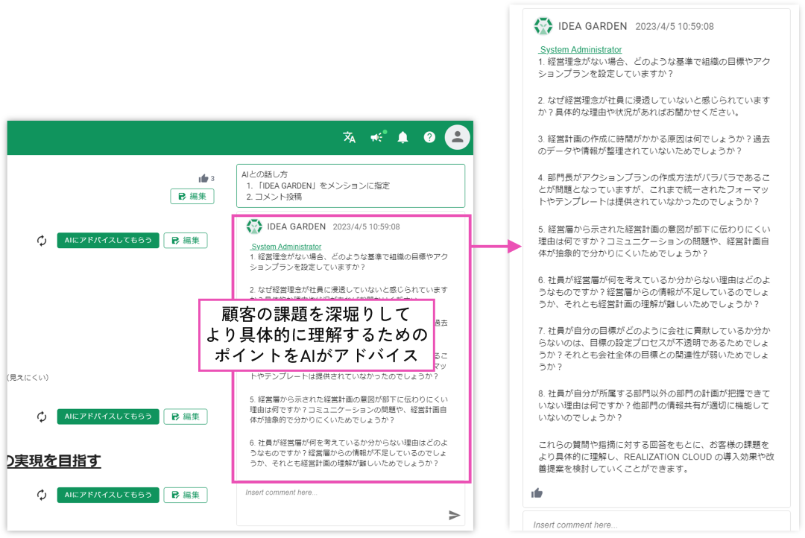
Task: Click 編集 beside the middle AI advice button
Action: click(x=186, y=417)
